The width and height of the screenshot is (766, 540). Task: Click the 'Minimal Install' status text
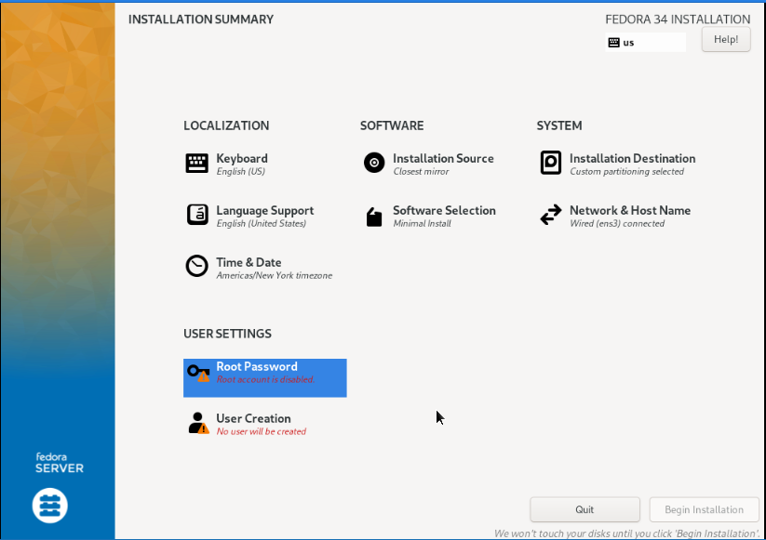pyautogui.click(x=422, y=223)
